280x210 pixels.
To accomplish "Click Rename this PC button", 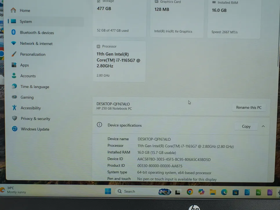I will click(x=249, y=107).
